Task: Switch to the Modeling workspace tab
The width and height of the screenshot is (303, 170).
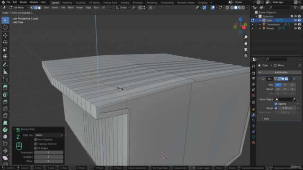Action: [67, 3]
